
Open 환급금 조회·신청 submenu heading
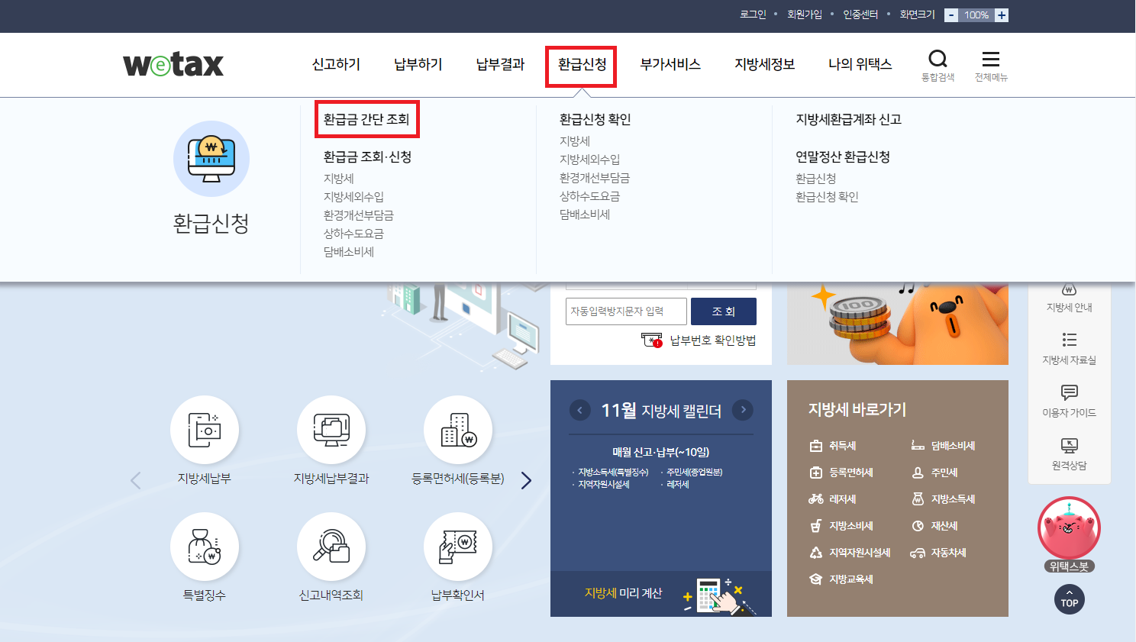(x=367, y=156)
